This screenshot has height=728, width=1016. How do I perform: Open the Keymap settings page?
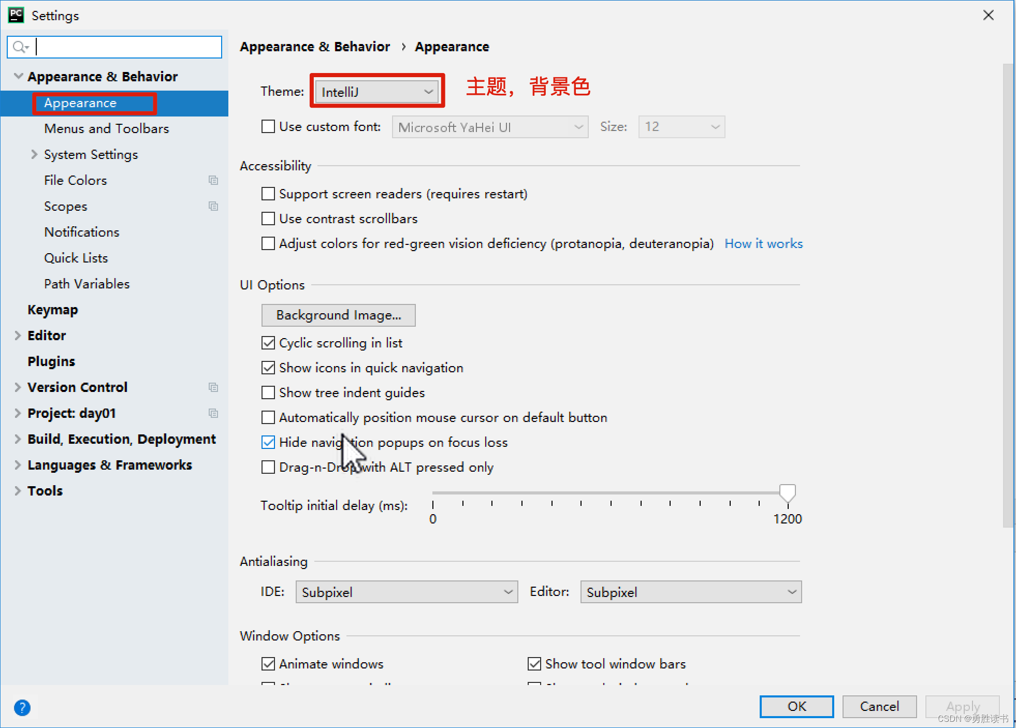(x=53, y=310)
